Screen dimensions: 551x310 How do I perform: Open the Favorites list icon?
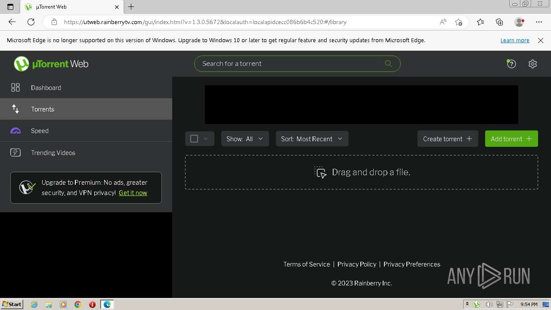pyautogui.click(x=480, y=22)
